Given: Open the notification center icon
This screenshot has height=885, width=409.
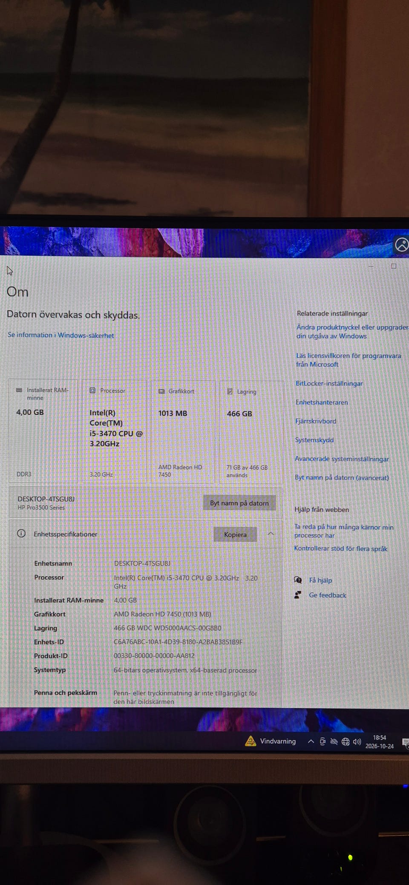Looking at the screenshot, I should click(405, 743).
